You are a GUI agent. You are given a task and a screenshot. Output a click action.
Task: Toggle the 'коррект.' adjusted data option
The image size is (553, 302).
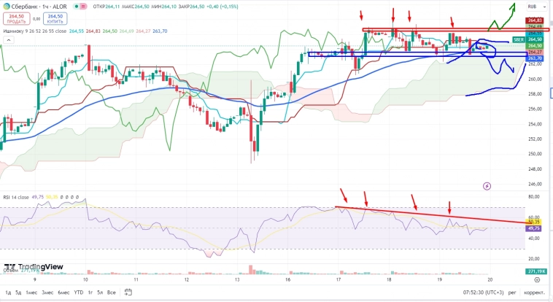point(533,293)
